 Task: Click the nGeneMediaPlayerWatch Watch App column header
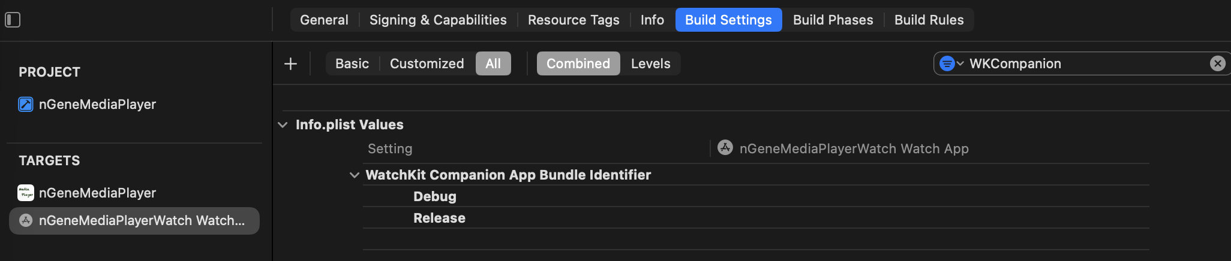(854, 148)
